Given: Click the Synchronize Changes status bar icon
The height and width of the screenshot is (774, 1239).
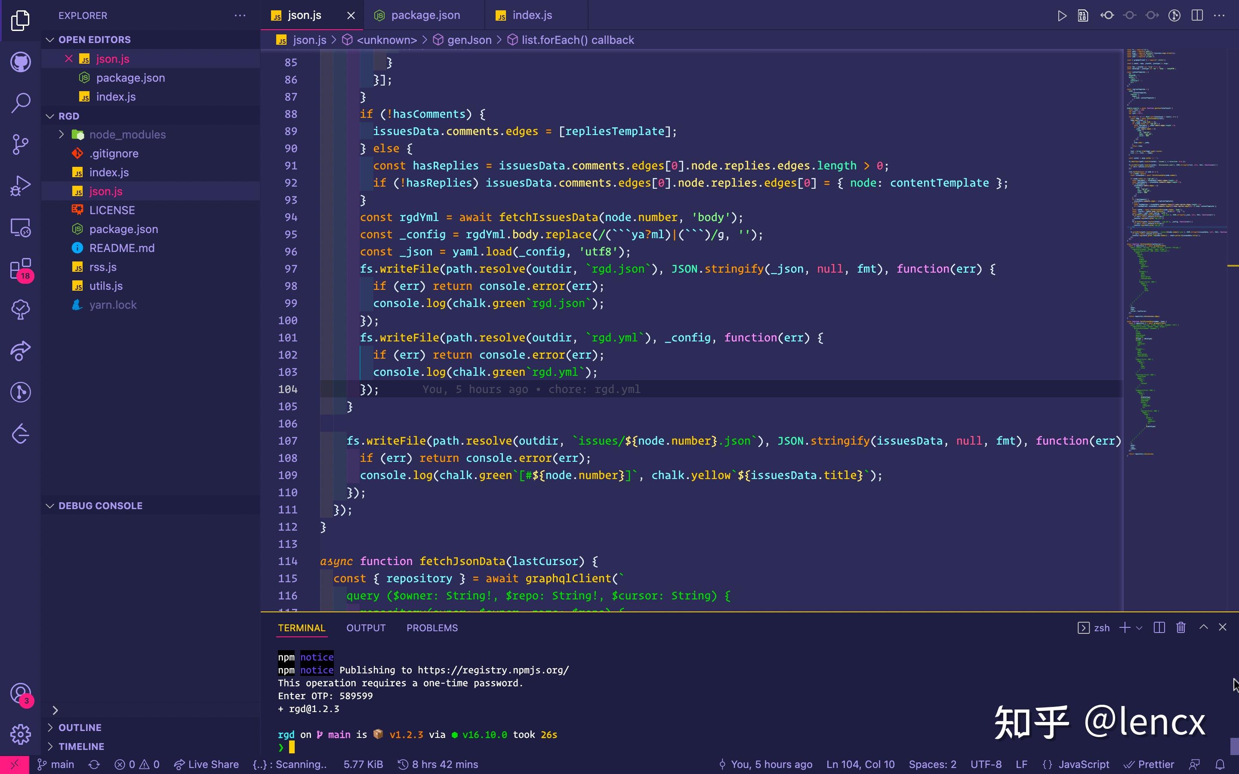Looking at the screenshot, I should pos(94,764).
